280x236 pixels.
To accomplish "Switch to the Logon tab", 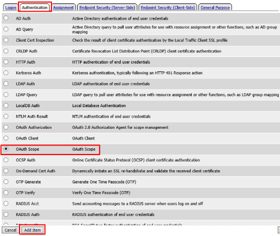I will click(x=11, y=7).
